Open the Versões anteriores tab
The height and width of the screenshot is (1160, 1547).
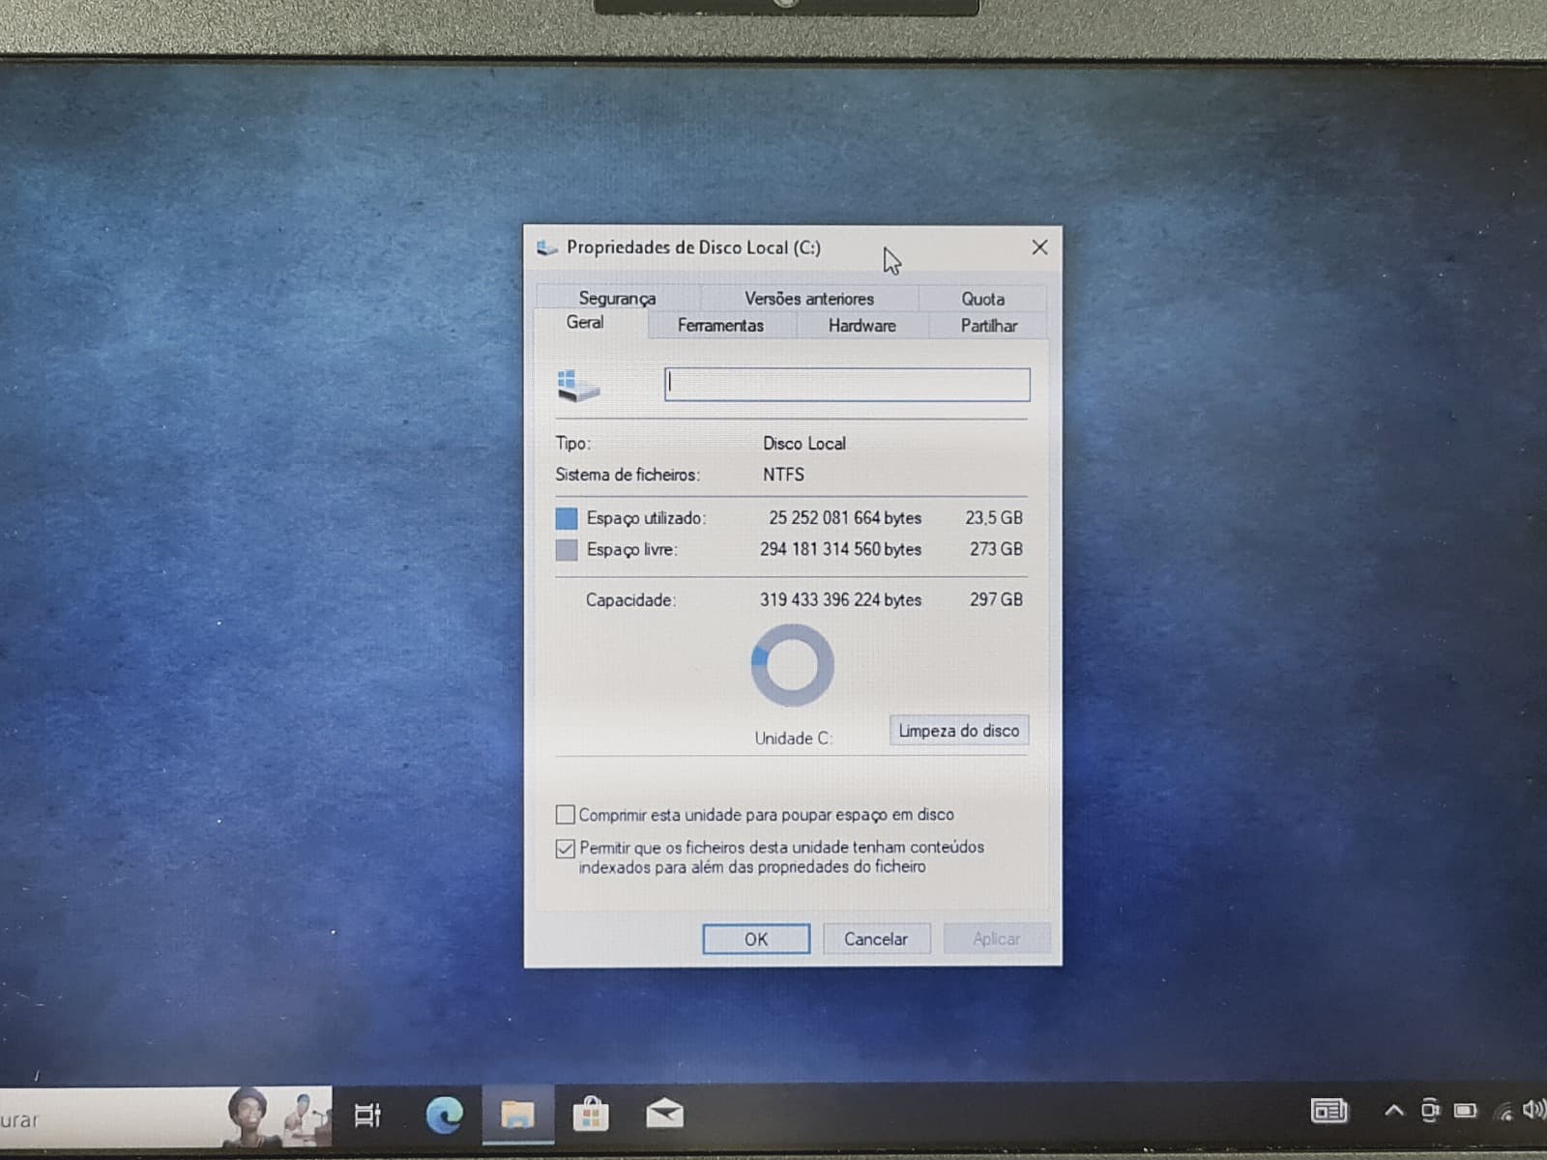click(x=808, y=298)
